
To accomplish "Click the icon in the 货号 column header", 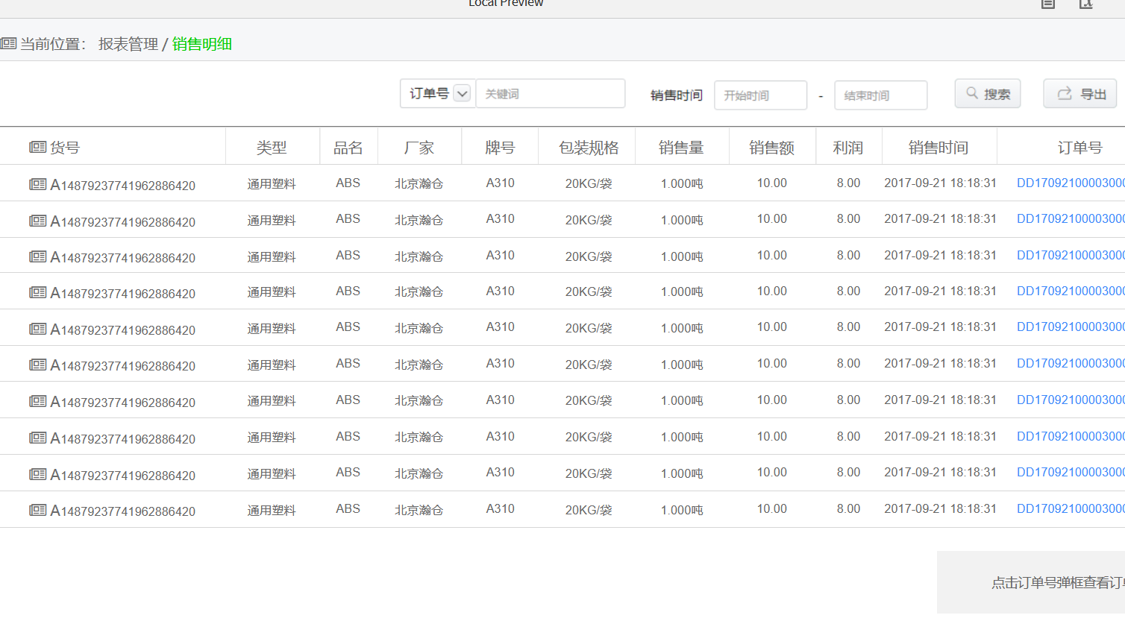I will [37, 147].
